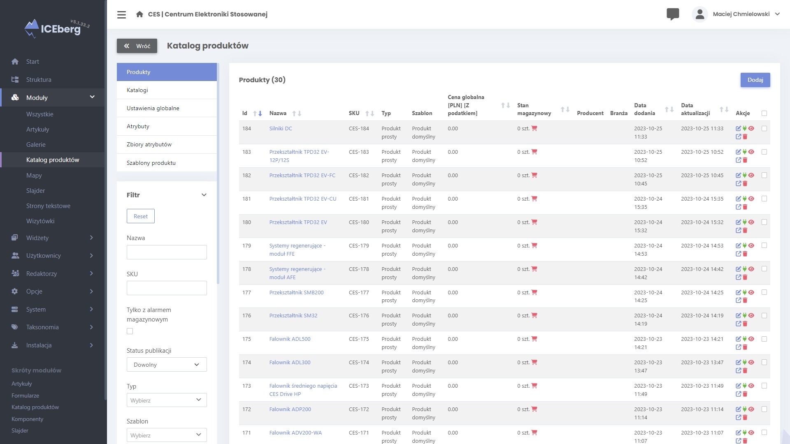Click green plug icon for Silniki DC

(x=744, y=129)
